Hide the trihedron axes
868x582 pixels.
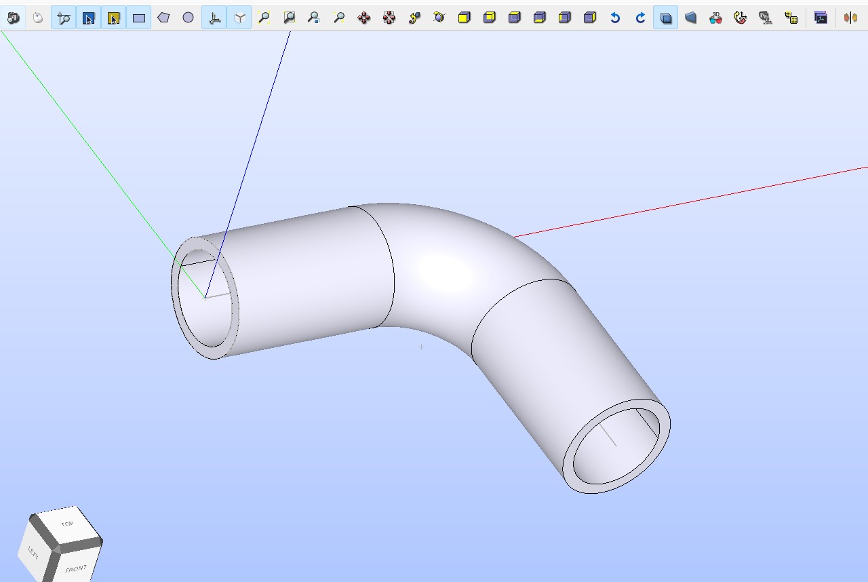[x=214, y=18]
